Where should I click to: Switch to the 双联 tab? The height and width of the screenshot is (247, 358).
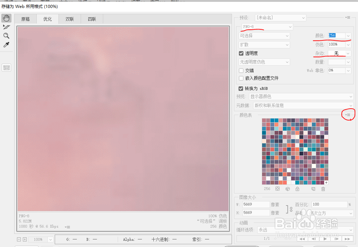[70, 19]
